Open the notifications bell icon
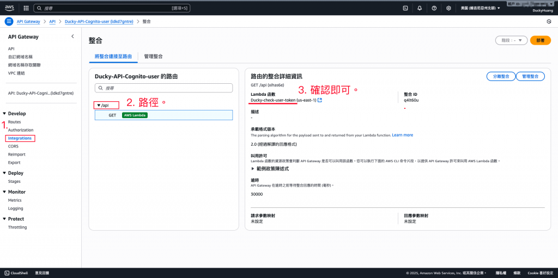The width and height of the screenshot is (558, 278). point(420,8)
